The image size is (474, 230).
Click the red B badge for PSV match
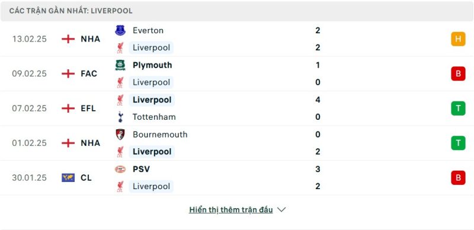(x=458, y=178)
